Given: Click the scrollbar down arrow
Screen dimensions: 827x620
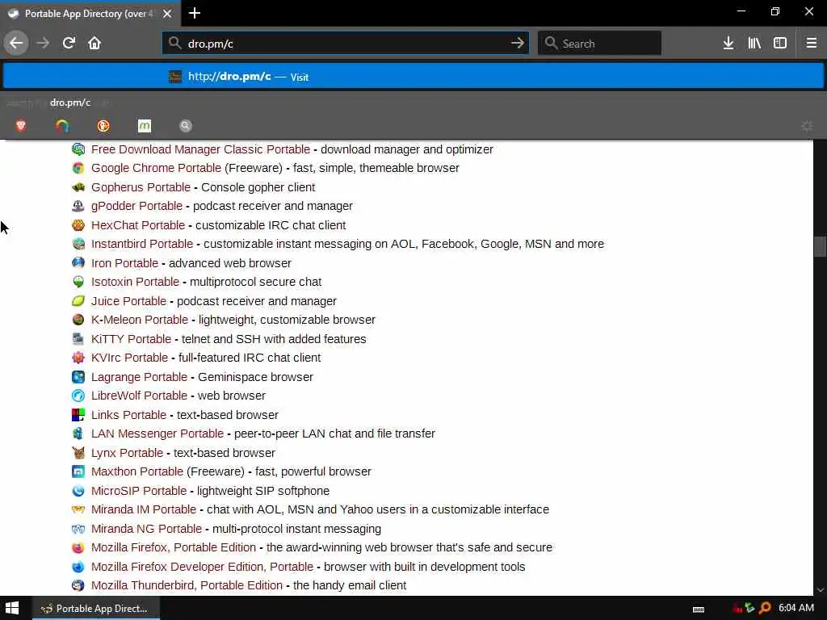Looking at the screenshot, I should [821, 590].
